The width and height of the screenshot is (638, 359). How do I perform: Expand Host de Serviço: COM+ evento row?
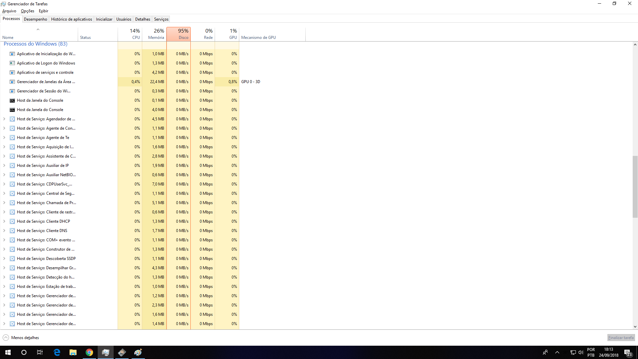(4, 240)
